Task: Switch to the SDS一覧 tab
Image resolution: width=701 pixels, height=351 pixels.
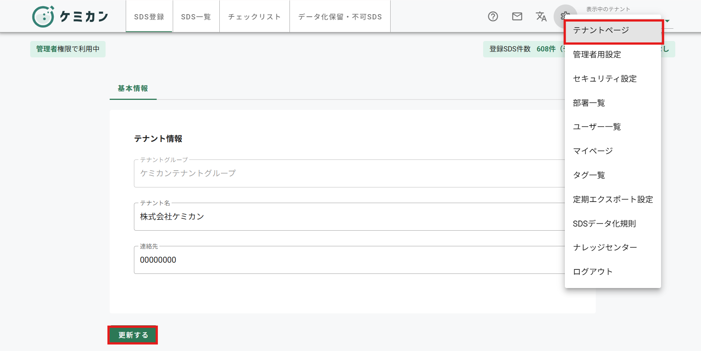Action: tap(196, 17)
